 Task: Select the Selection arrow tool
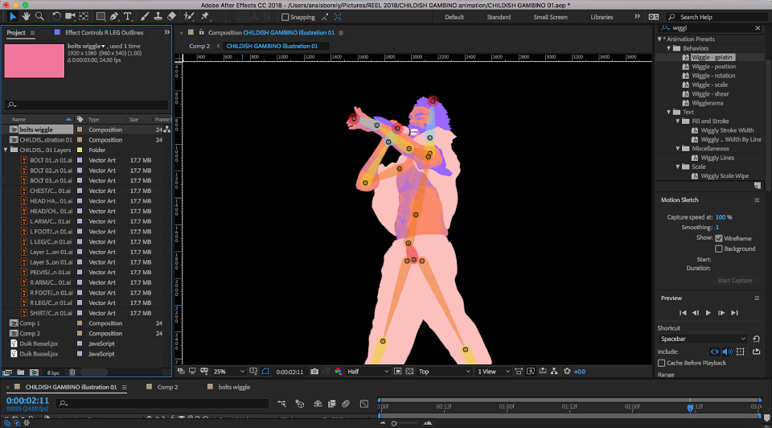(x=13, y=17)
